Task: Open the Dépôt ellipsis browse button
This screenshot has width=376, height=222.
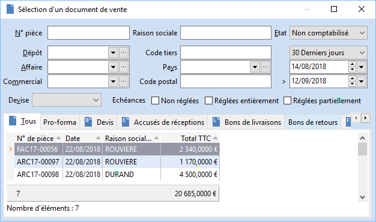Action: point(124,52)
